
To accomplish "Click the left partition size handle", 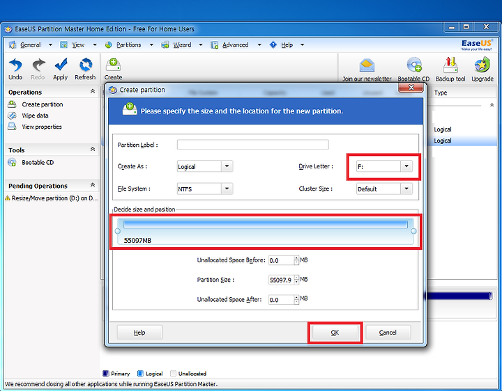I will tap(118, 231).
